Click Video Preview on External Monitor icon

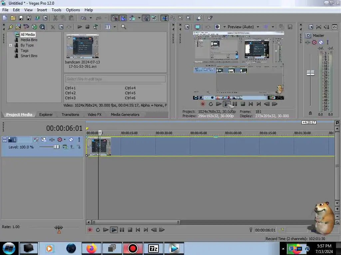click(197, 27)
